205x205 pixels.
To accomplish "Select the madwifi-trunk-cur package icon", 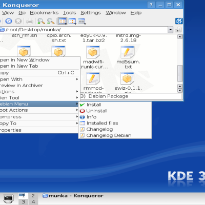I will coord(93,52).
